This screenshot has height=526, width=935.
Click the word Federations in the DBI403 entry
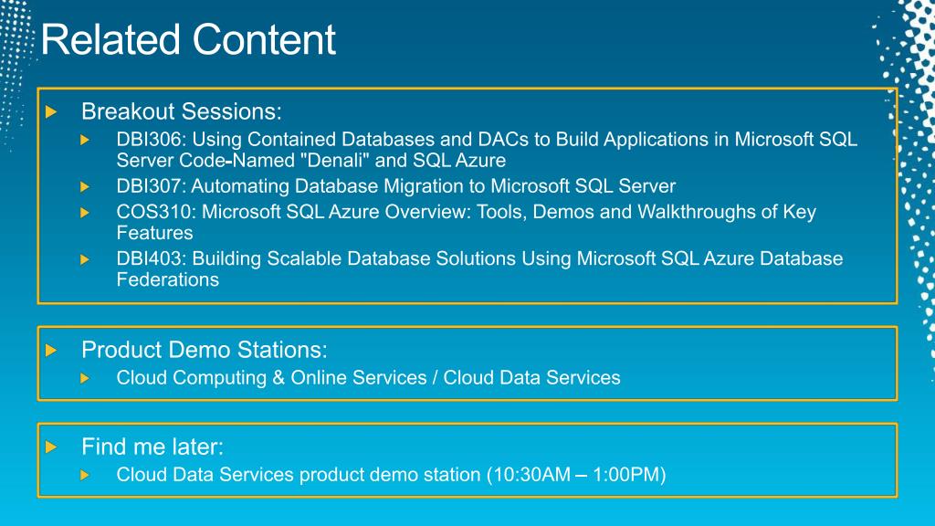pyautogui.click(x=168, y=279)
